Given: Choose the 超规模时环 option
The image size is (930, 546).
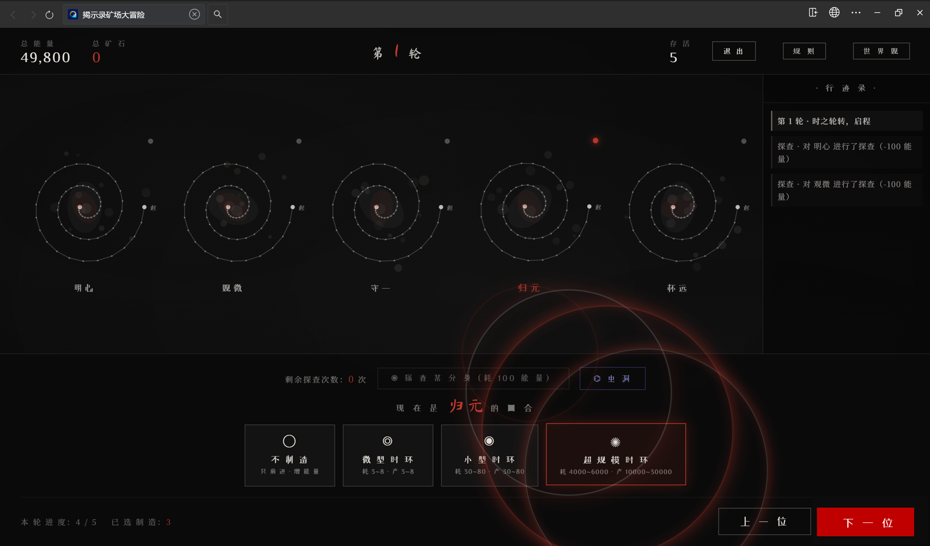Looking at the screenshot, I should tap(616, 454).
